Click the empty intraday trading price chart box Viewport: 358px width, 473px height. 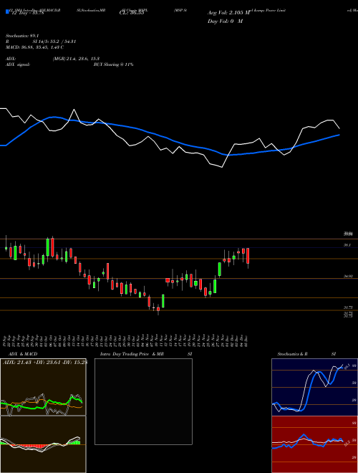(x=143, y=401)
